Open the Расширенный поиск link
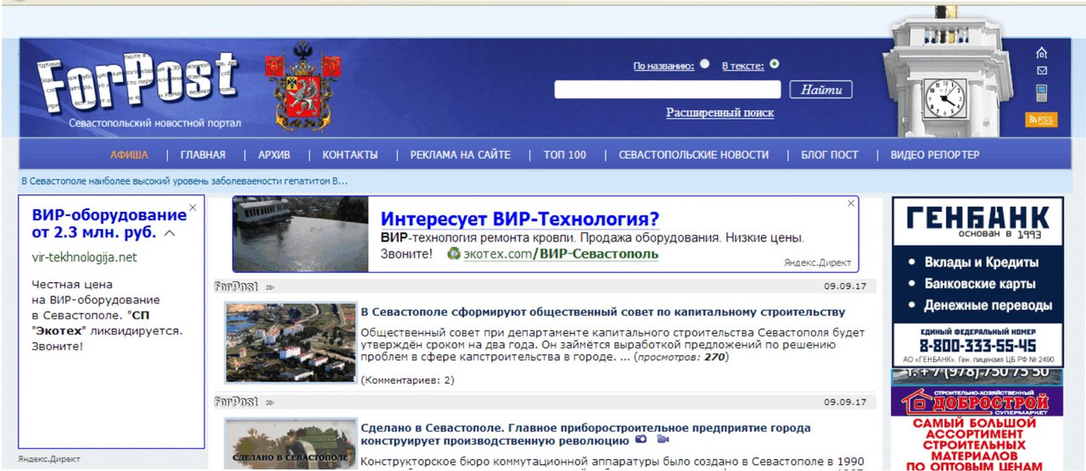 pyautogui.click(x=720, y=113)
